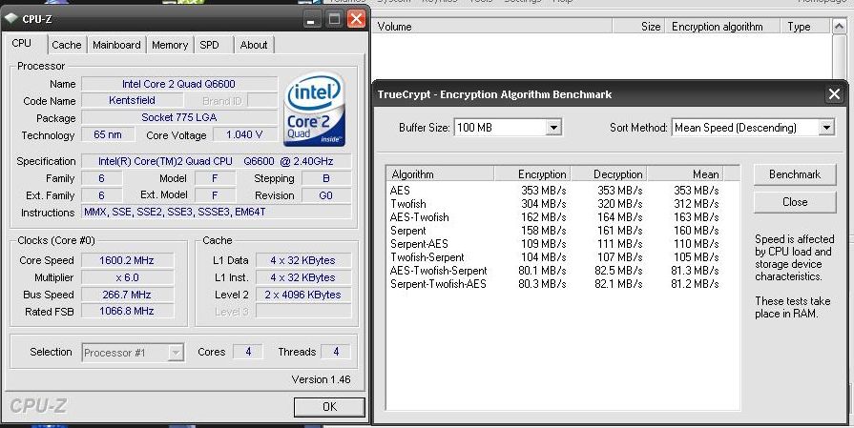Select the CPU tab in CPU-Z

pyautogui.click(x=22, y=43)
